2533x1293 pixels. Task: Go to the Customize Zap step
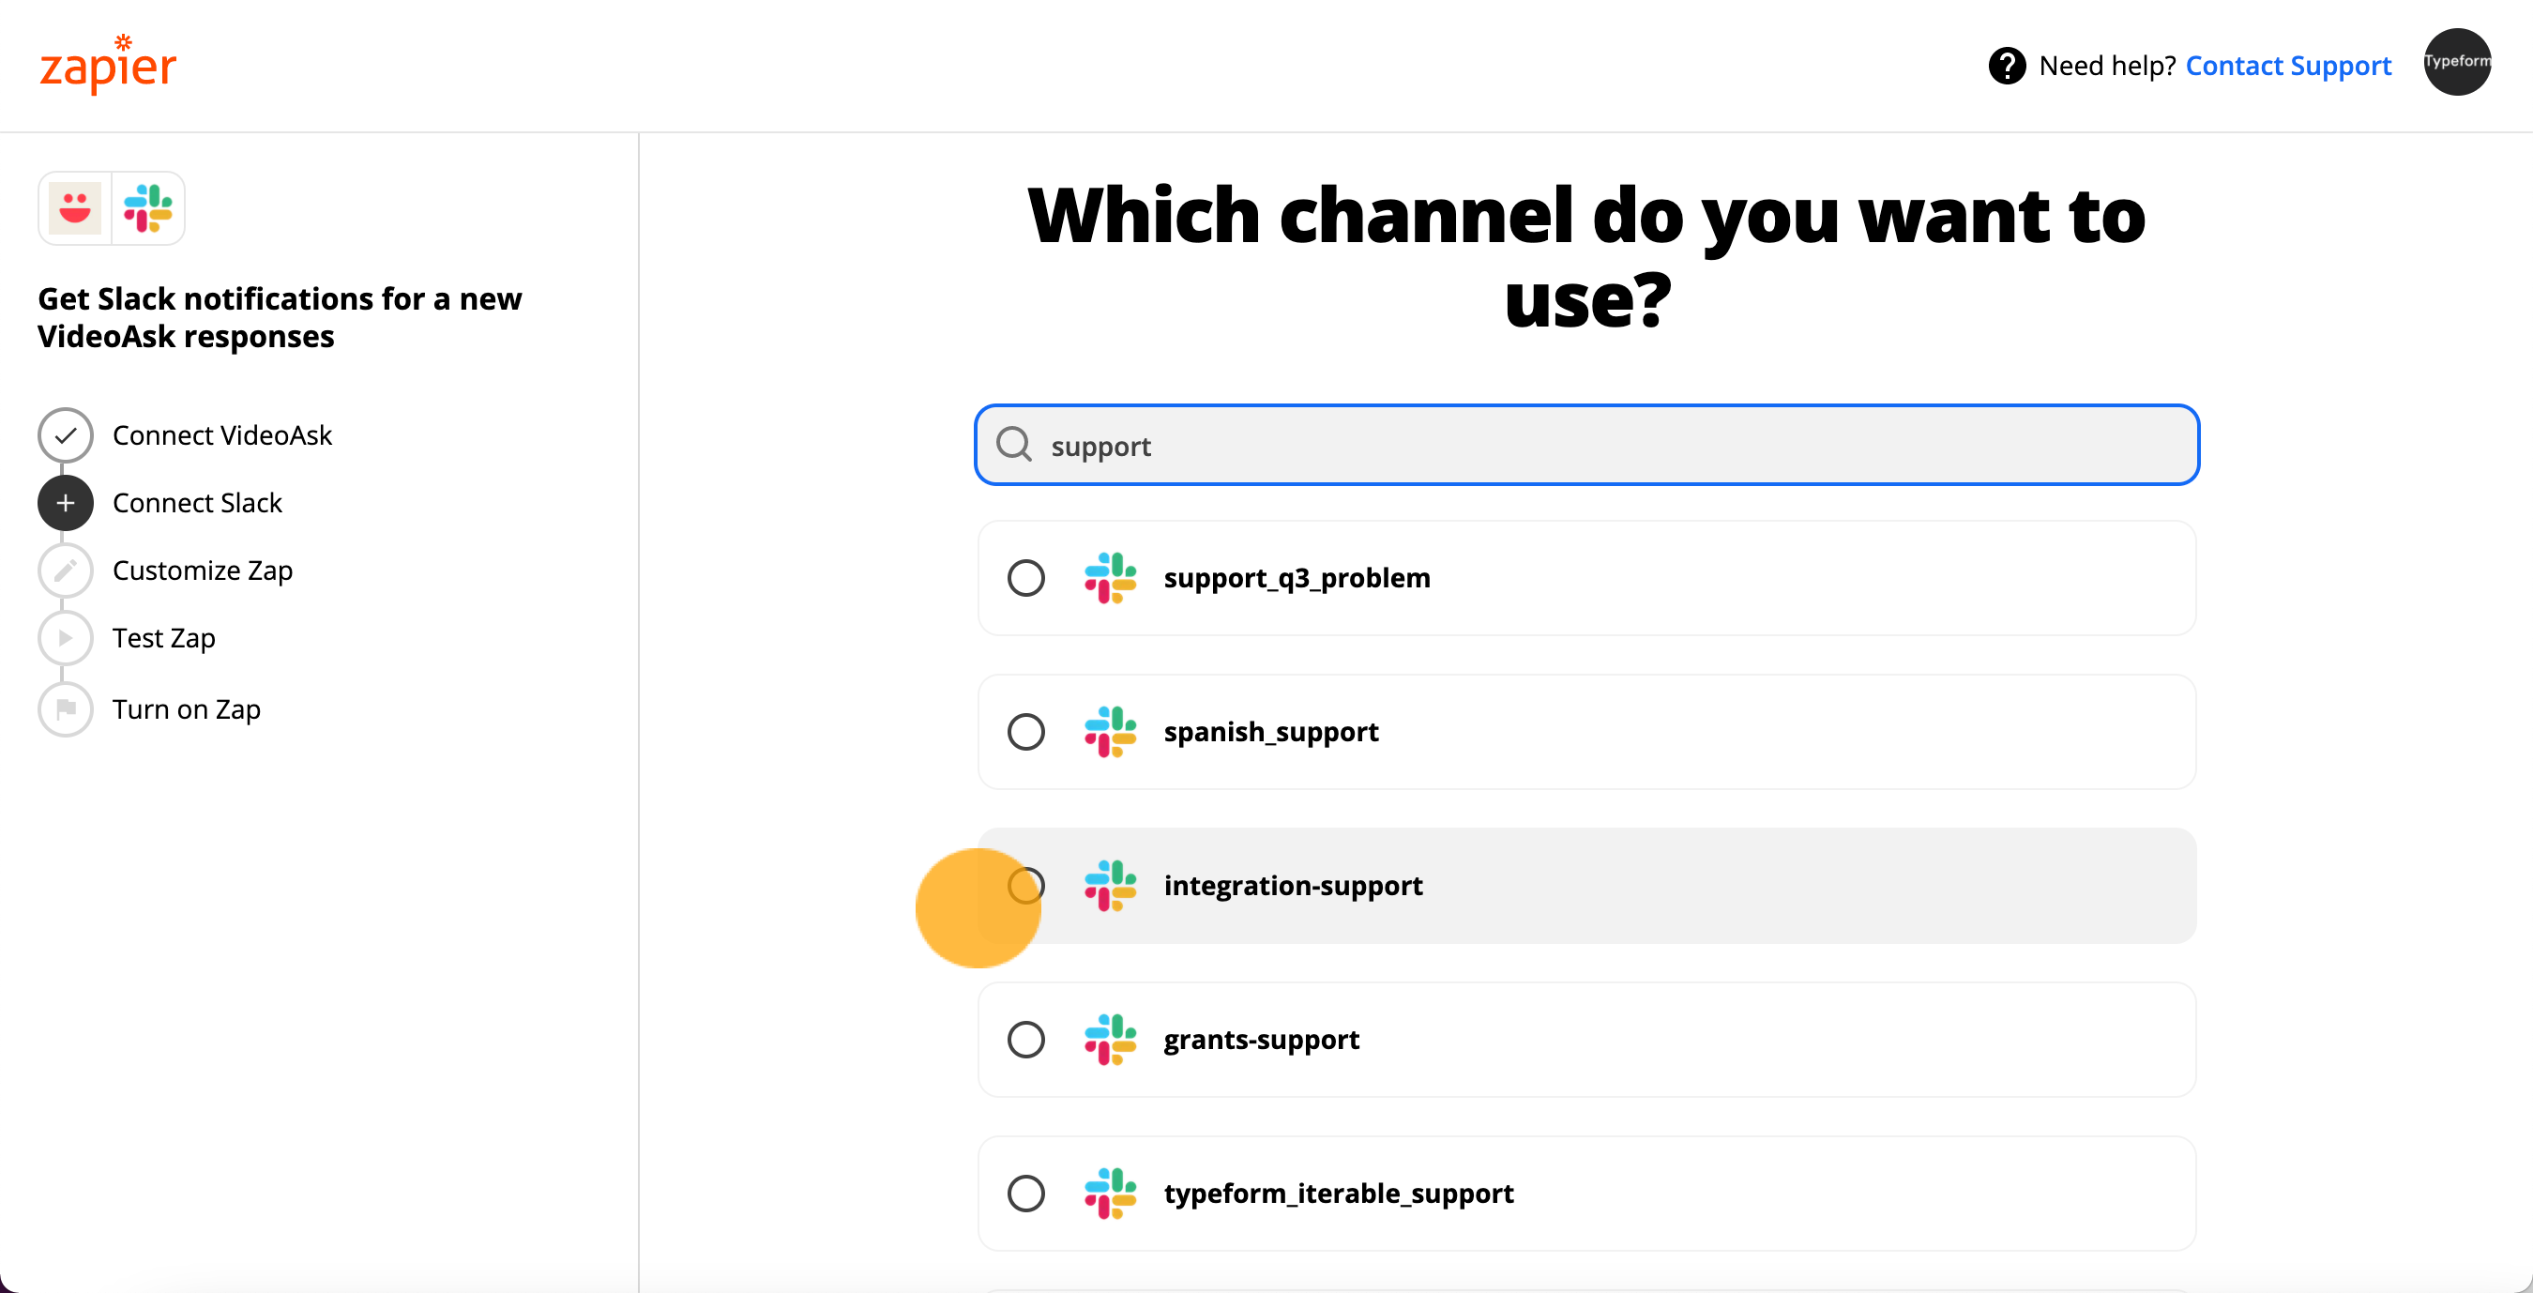pyautogui.click(x=203, y=570)
